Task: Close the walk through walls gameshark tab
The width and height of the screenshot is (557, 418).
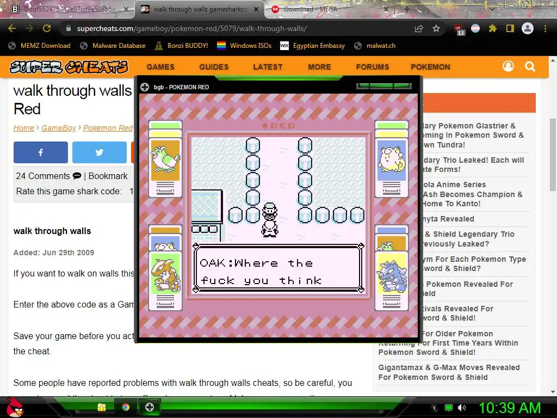Action: click(256, 9)
